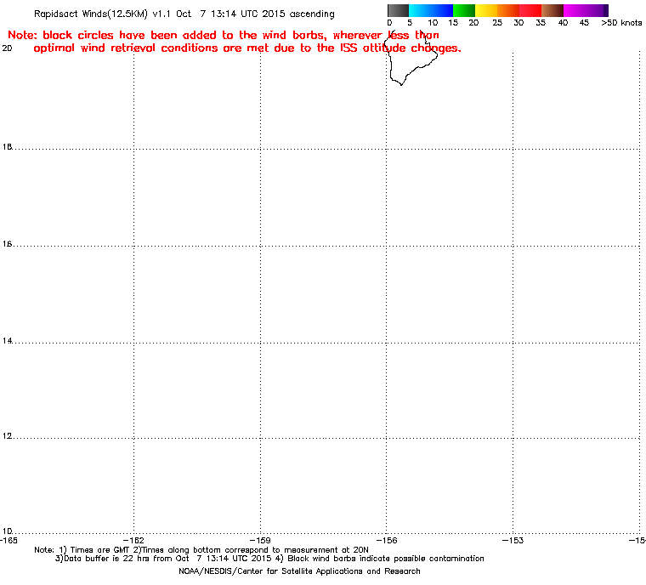
Task: Click the 'ascending' word in the title
Action: click(312, 14)
